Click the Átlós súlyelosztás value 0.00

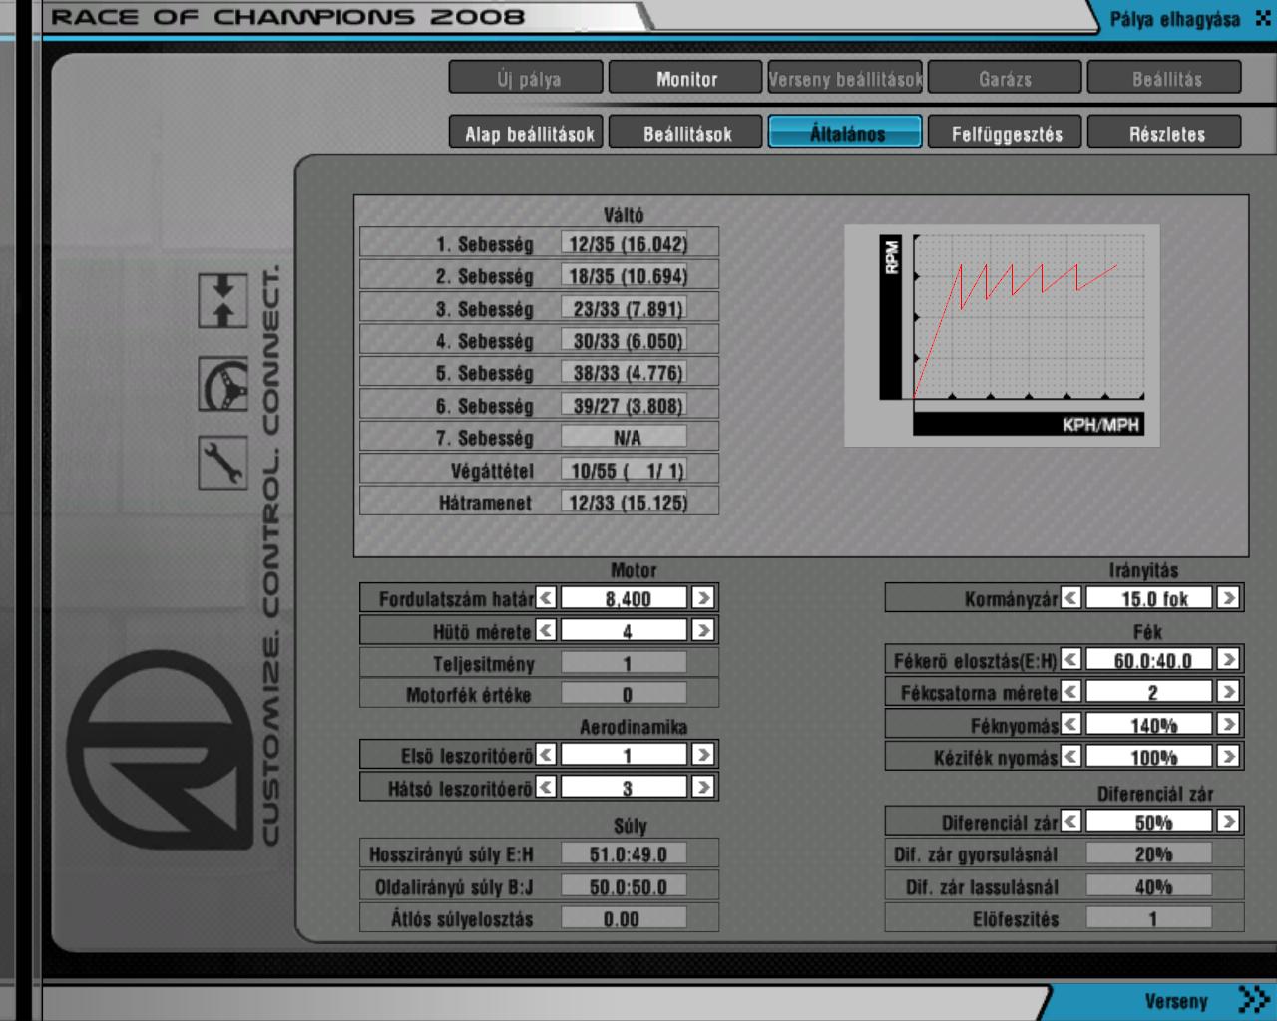point(625,918)
